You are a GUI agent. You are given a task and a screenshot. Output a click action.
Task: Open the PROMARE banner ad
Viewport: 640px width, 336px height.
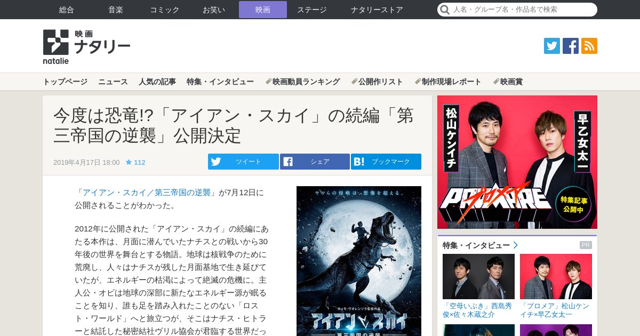517,162
